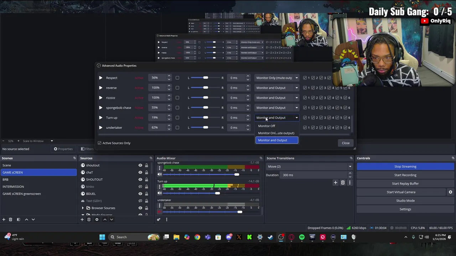
Task: Toggle mono checkbox for Turn up
Action: pyautogui.click(x=177, y=118)
